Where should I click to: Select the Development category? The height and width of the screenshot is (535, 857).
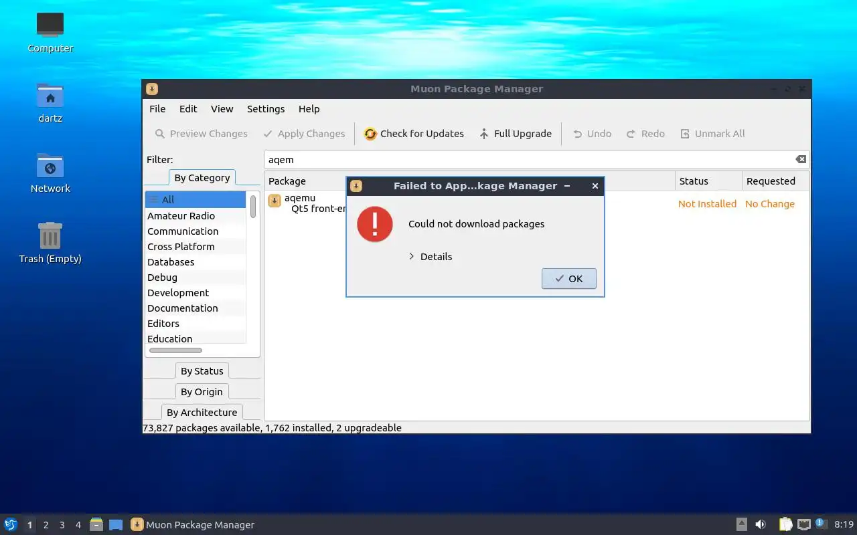tap(196, 293)
